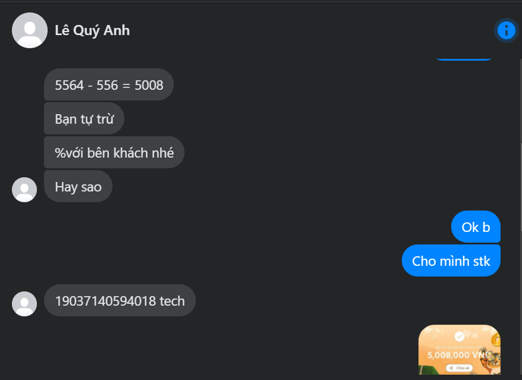Click the contact name Lê Quý Anh
Image resolution: width=522 pixels, height=380 pixels.
pyautogui.click(x=92, y=30)
